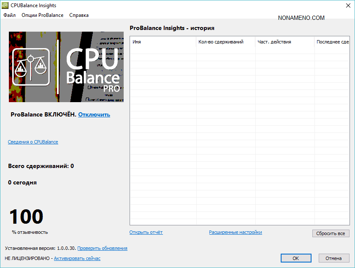355x268 pixels.
Task: Open the Файл menu
Action: (9, 15)
